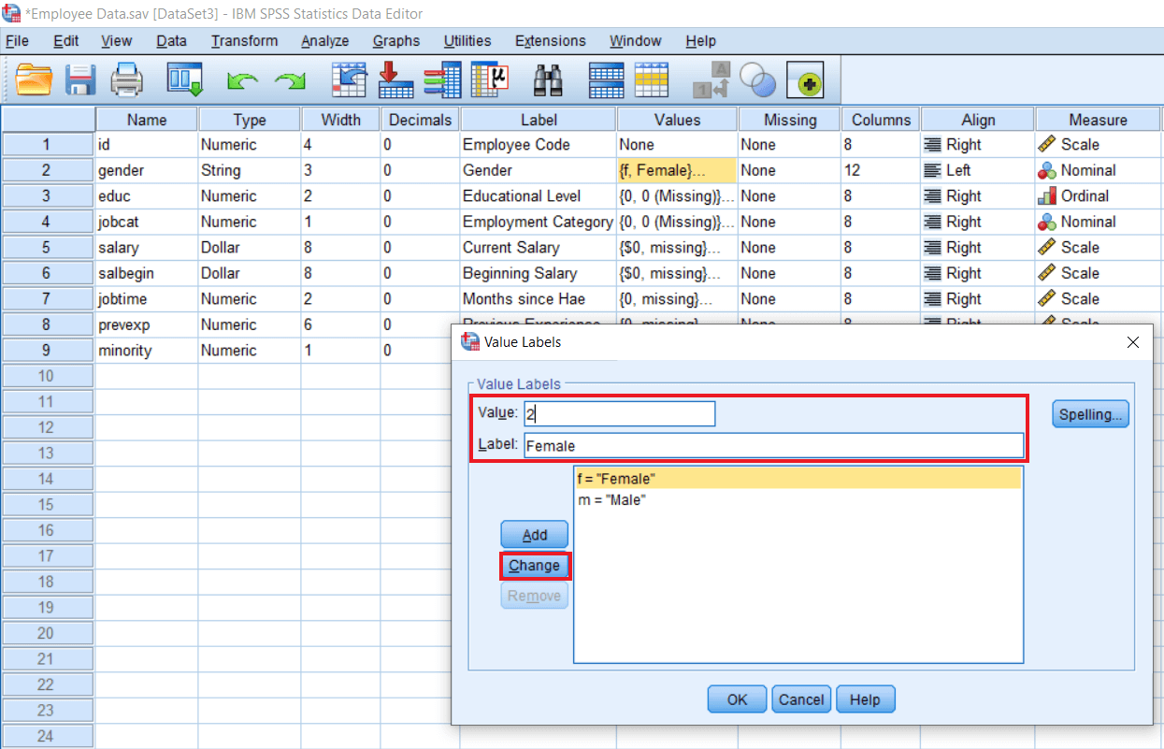Click the 'Dollar' type cell for salary
Screen dimensions: 1164x749
pyautogui.click(x=250, y=248)
